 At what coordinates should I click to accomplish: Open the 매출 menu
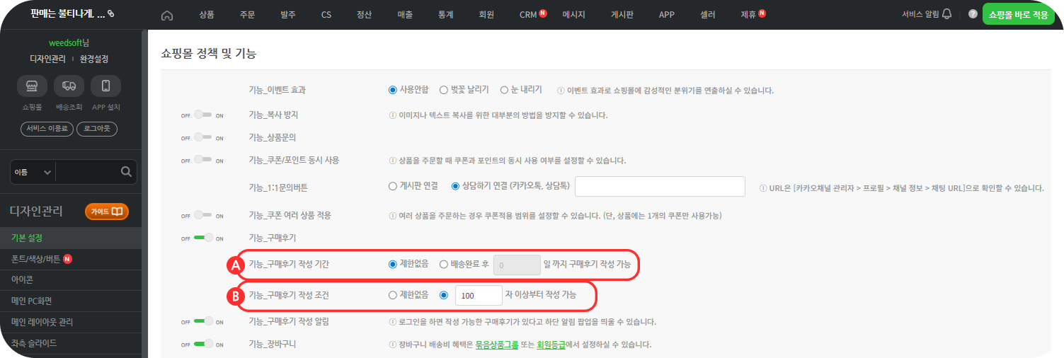coord(405,15)
